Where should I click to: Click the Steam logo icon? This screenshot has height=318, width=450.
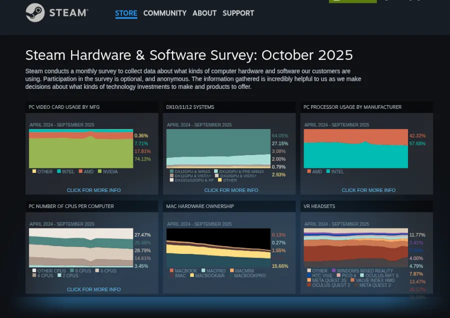[35, 12]
